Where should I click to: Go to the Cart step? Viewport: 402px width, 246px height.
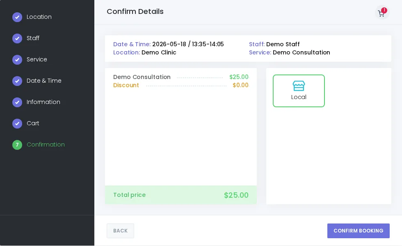pyautogui.click(x=33, y=123)
